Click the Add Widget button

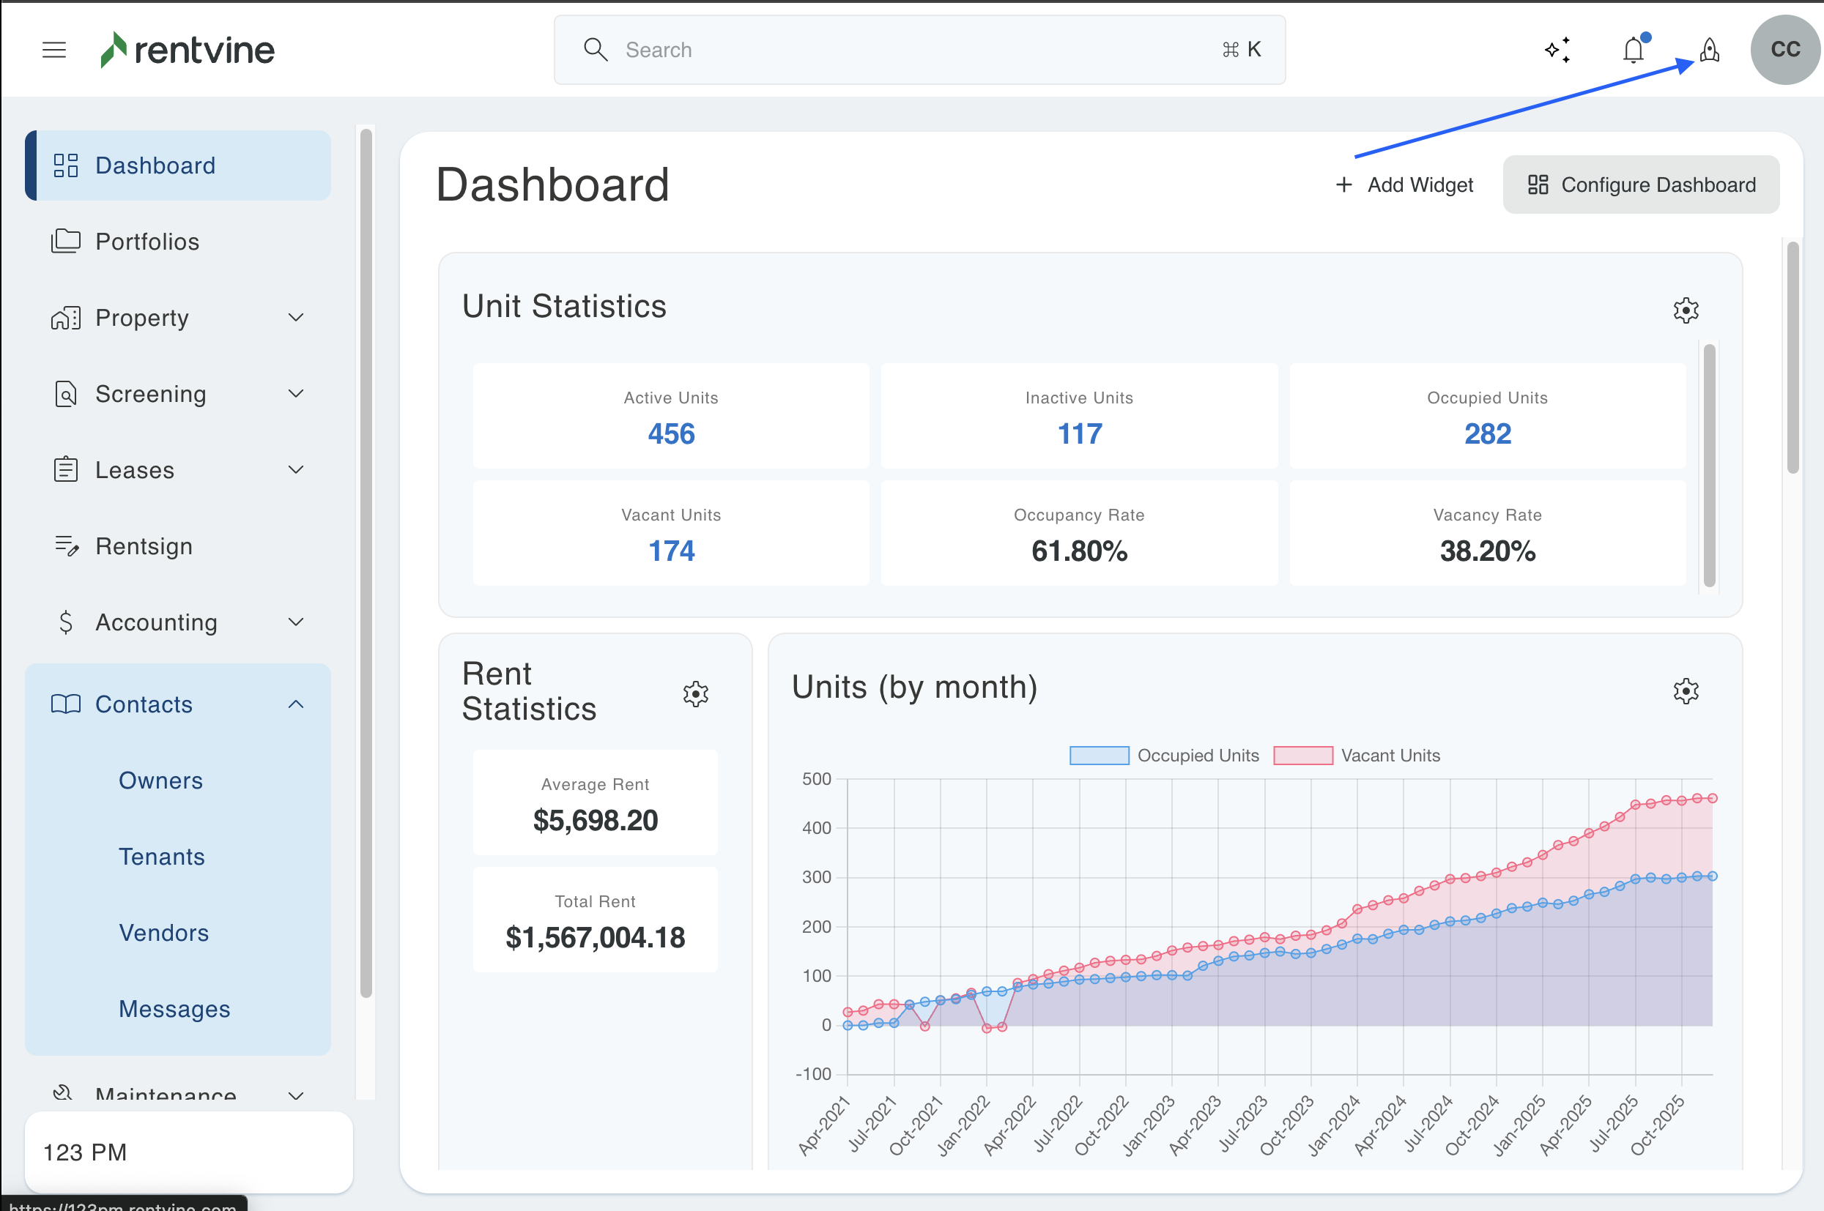[1404, 185]
